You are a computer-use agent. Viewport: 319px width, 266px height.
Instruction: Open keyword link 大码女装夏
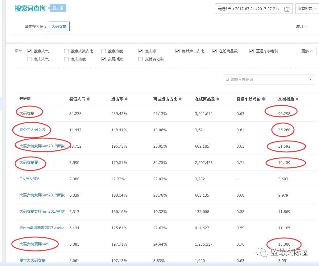(x=29, y=162)
